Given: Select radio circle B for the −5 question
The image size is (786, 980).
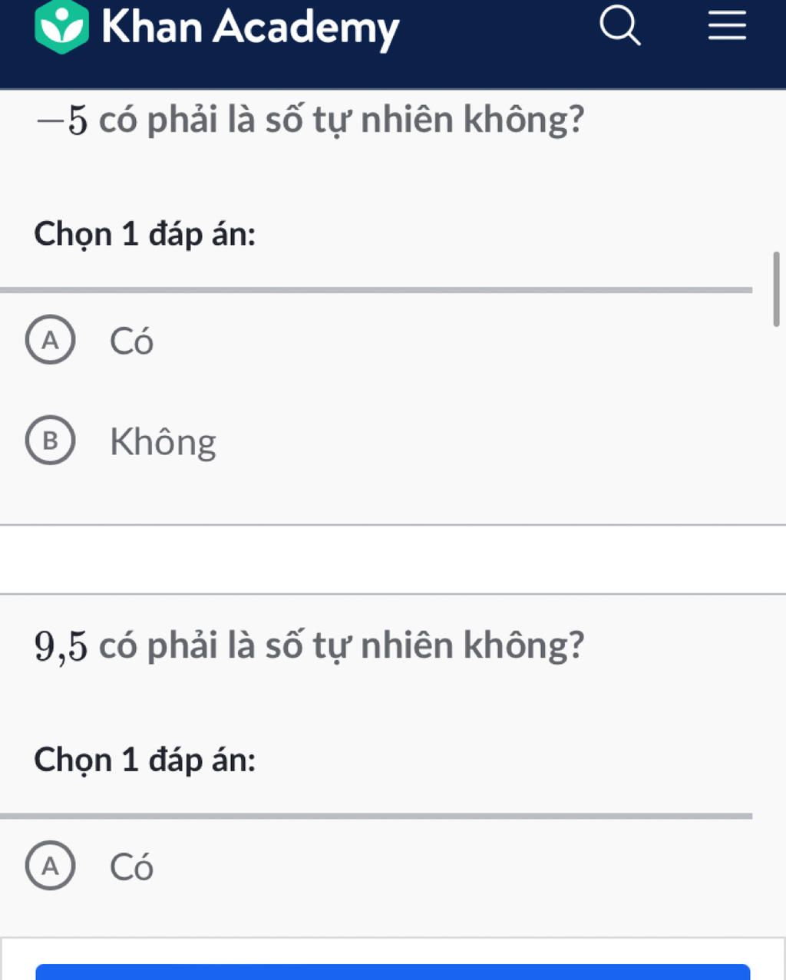Looking at the screenshot, I should click(x=51, y=441).
